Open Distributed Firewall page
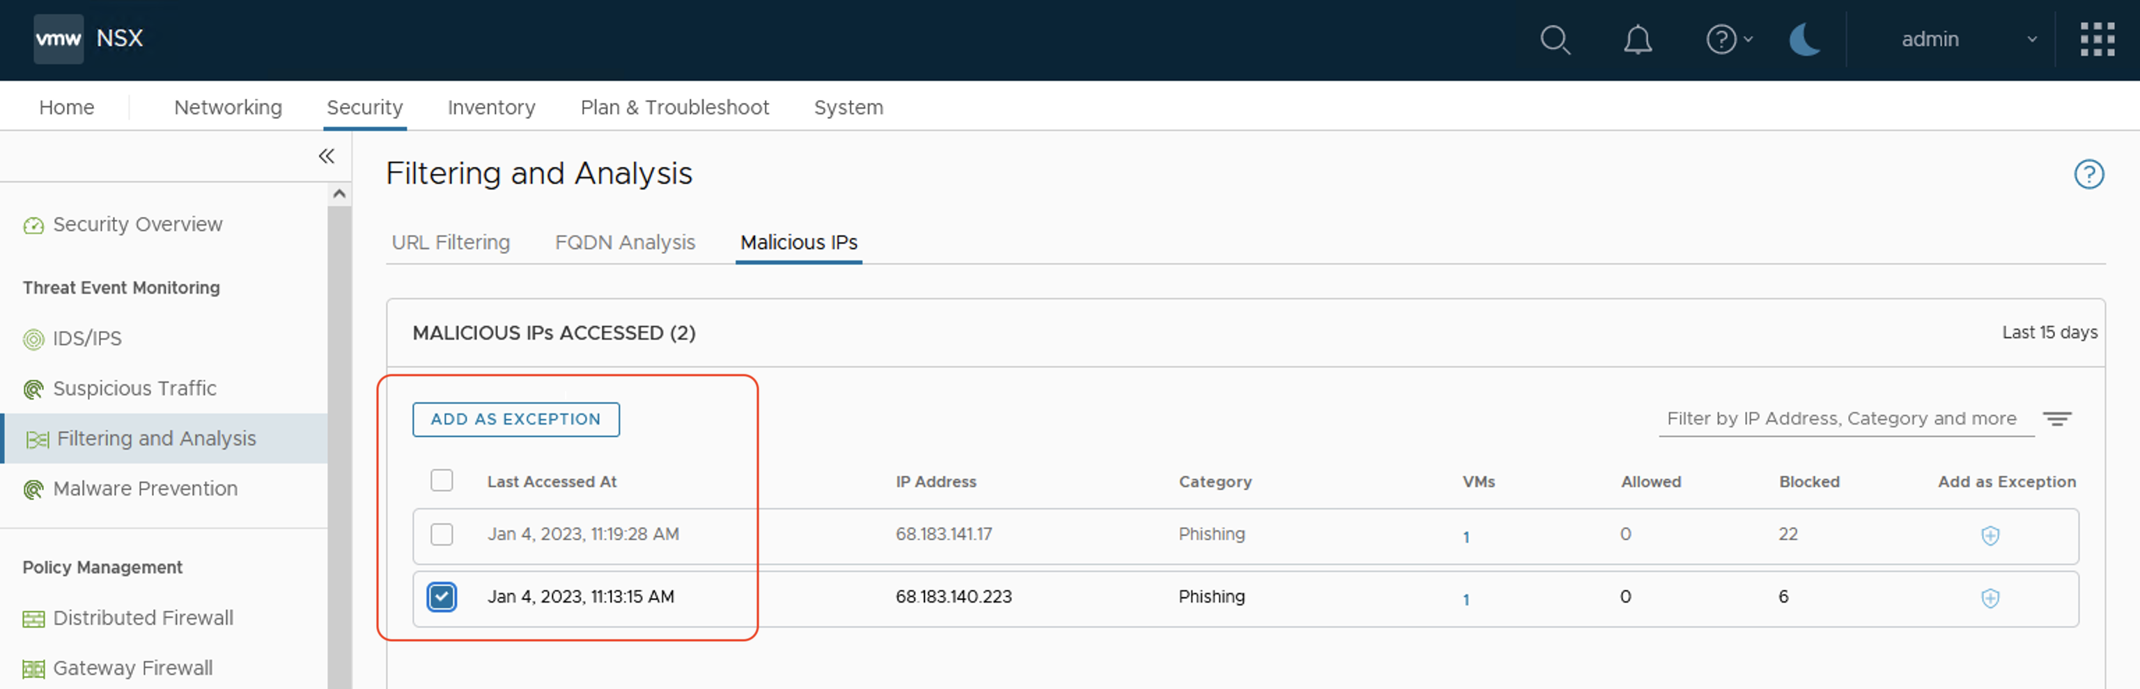 pyautogui.click(x=143, y=617)
